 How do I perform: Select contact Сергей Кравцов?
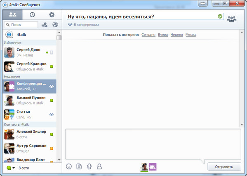point(29,66)
